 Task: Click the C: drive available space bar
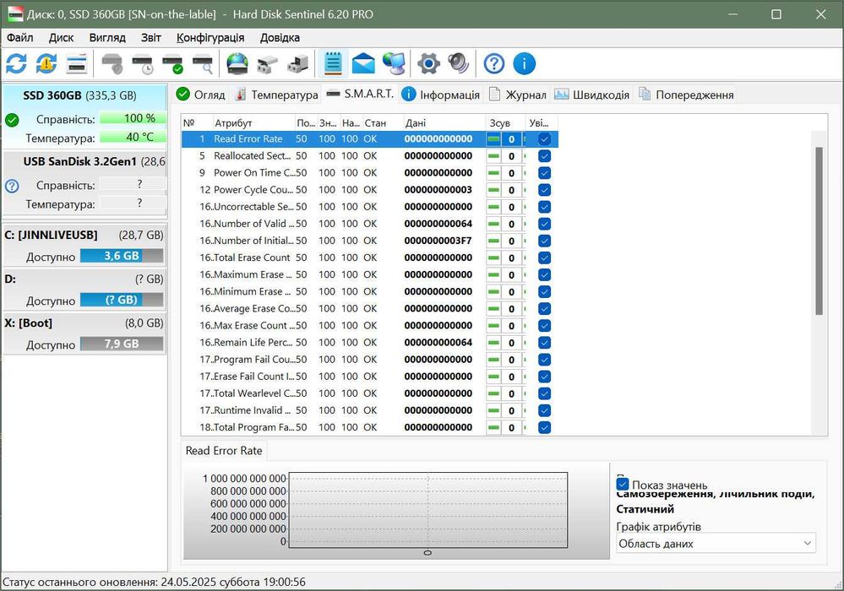click(122, 256)
